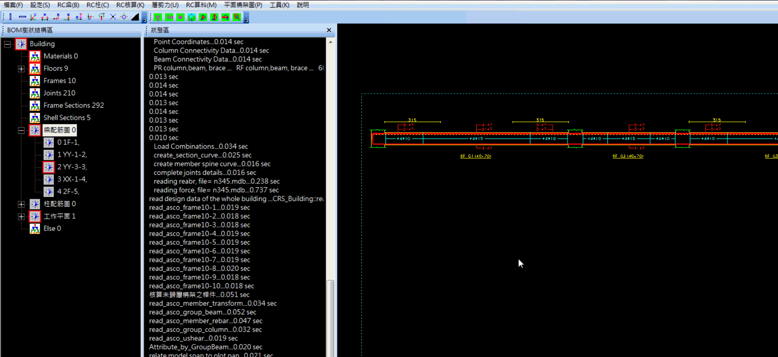Open the 平面構架圖(P) menu

coord(243,5)
